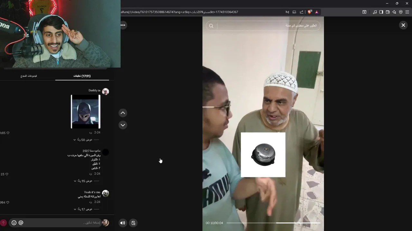Click the اها ورانة comment text
412x231 pixels.
(x=89, y=197)
